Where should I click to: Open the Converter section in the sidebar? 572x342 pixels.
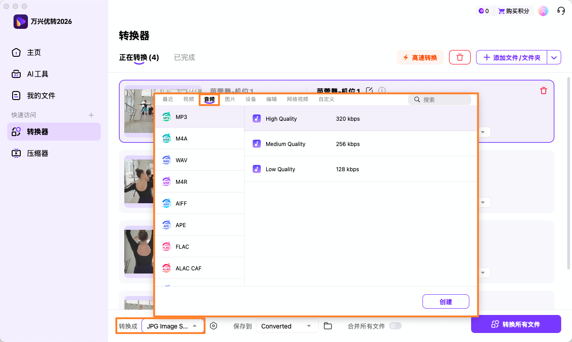pos(54,131)
